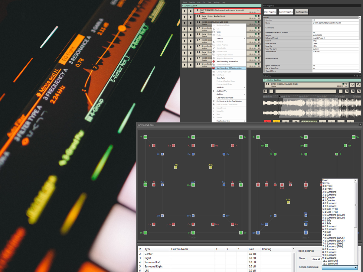The height and width of the screenshot is (272, 363).
Task: Open the Add Cue submenu
Action: [229, 39]
